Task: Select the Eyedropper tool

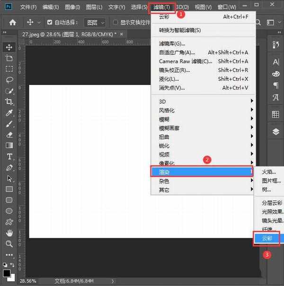Action: (x=9, y=113)
